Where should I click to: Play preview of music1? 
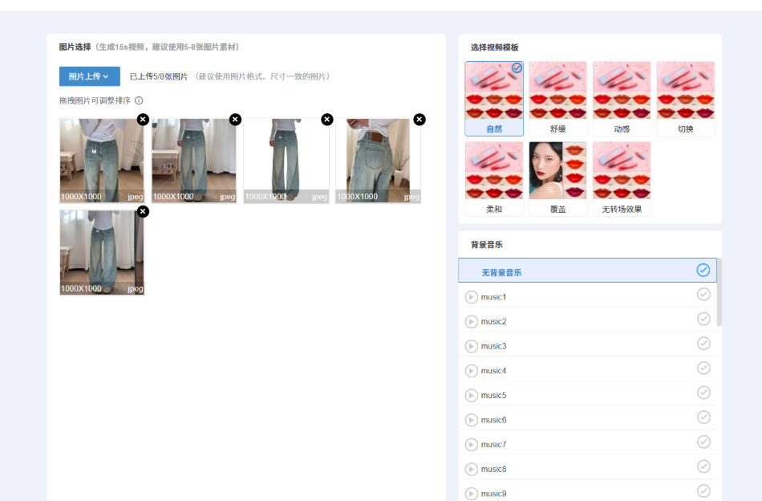471,297
